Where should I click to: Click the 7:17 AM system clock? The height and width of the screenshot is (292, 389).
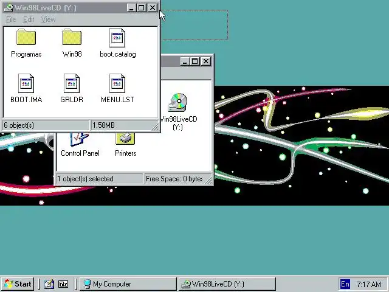(369, 284)
